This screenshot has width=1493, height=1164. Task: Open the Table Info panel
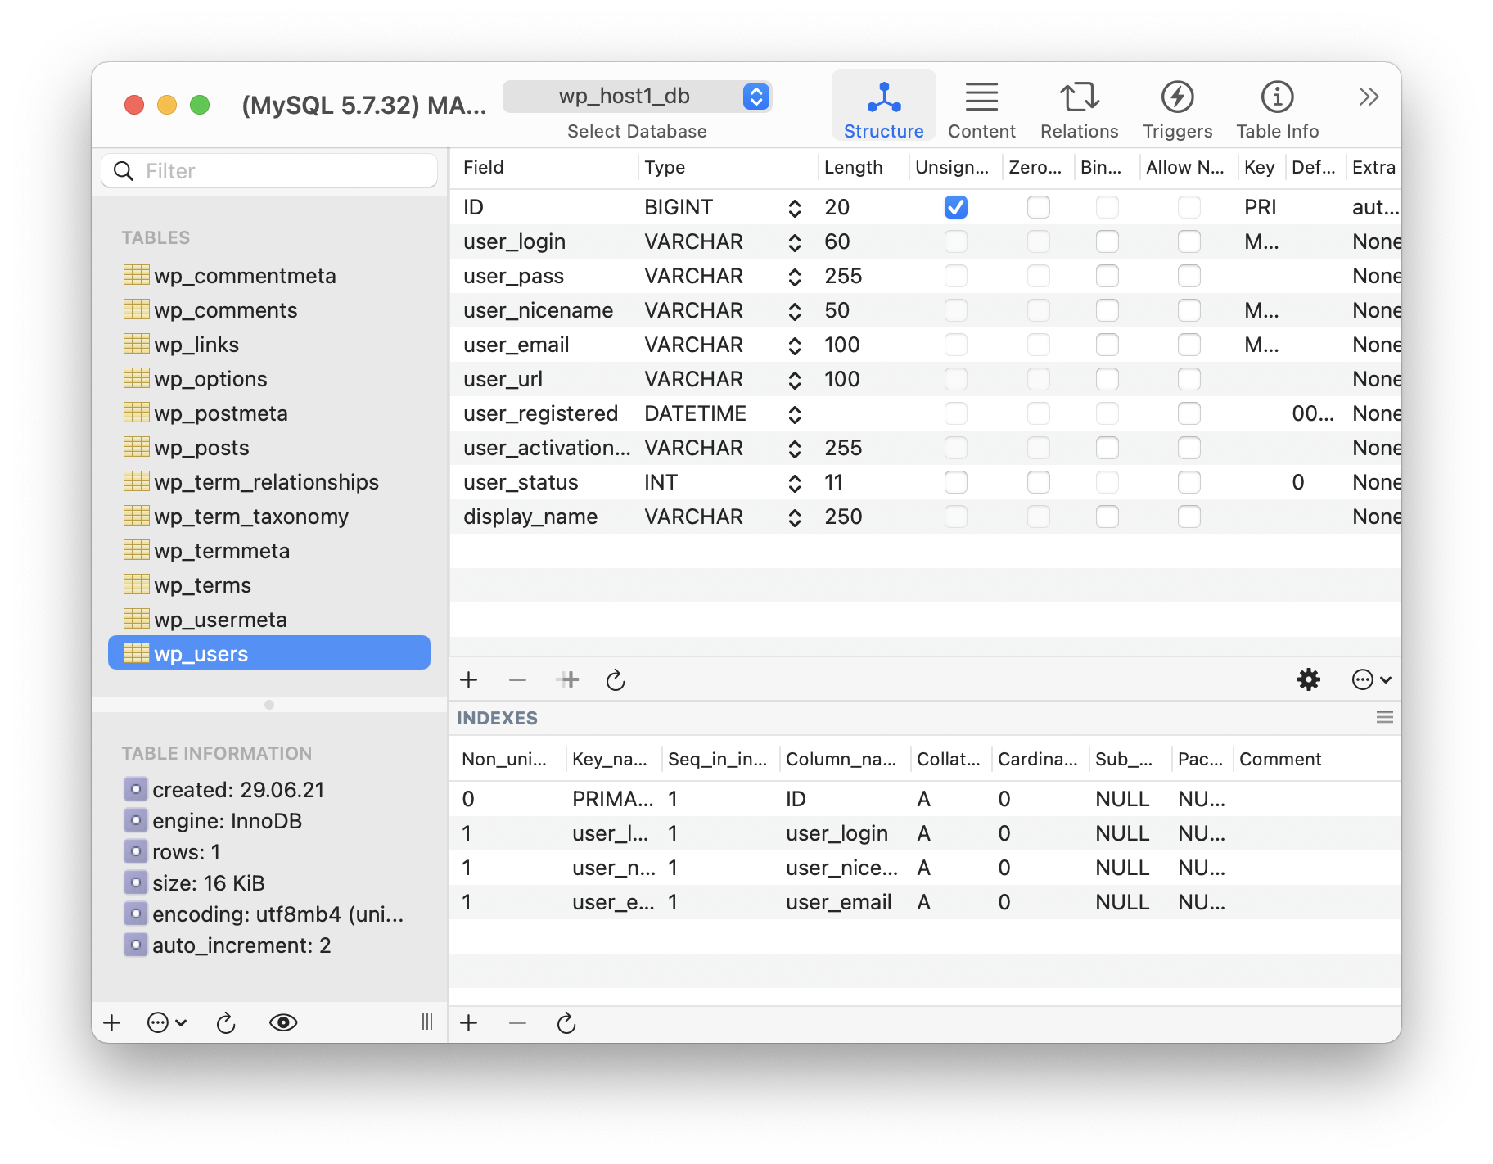[1276, 106]
